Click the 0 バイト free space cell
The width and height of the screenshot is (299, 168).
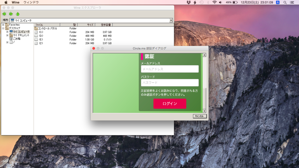click(108, 40)
